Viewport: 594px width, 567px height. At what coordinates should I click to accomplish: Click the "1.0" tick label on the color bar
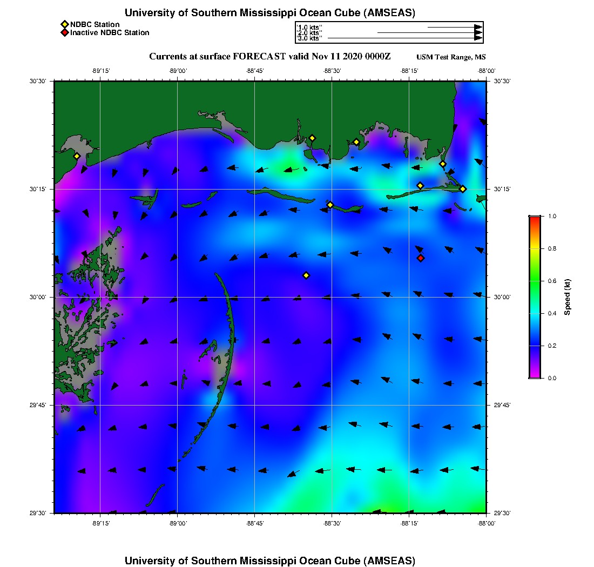(552, 217)
